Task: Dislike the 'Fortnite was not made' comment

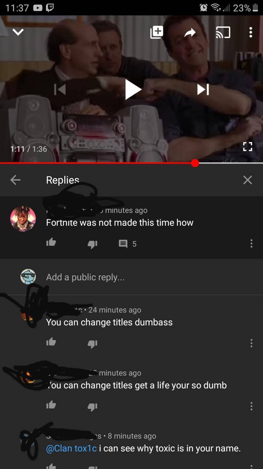Action: click(92, 244)
